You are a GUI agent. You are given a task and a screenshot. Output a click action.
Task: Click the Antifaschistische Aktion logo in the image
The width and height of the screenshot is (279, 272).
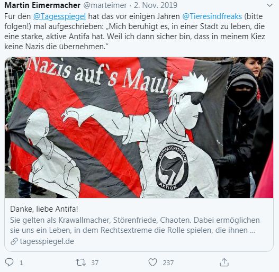click(172, 168)
